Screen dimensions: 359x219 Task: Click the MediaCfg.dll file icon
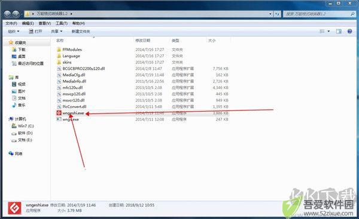(x=59, y=75)
